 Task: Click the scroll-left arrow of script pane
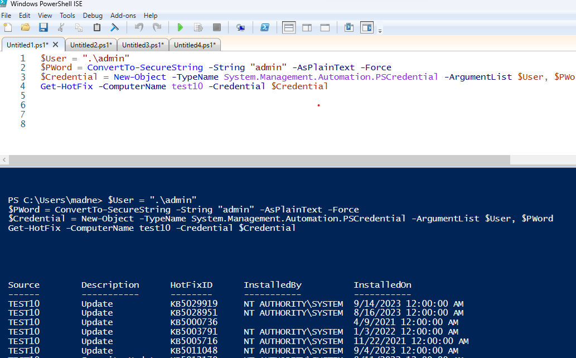[x=4, y=160]
